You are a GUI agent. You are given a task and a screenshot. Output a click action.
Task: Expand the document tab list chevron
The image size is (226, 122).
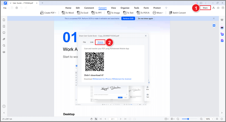(x=11, y=3)
